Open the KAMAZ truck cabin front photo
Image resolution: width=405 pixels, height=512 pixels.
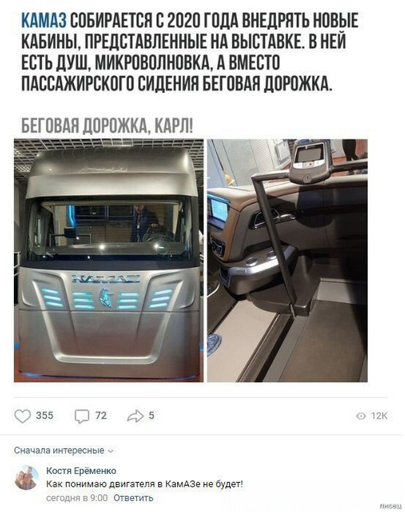109,260
